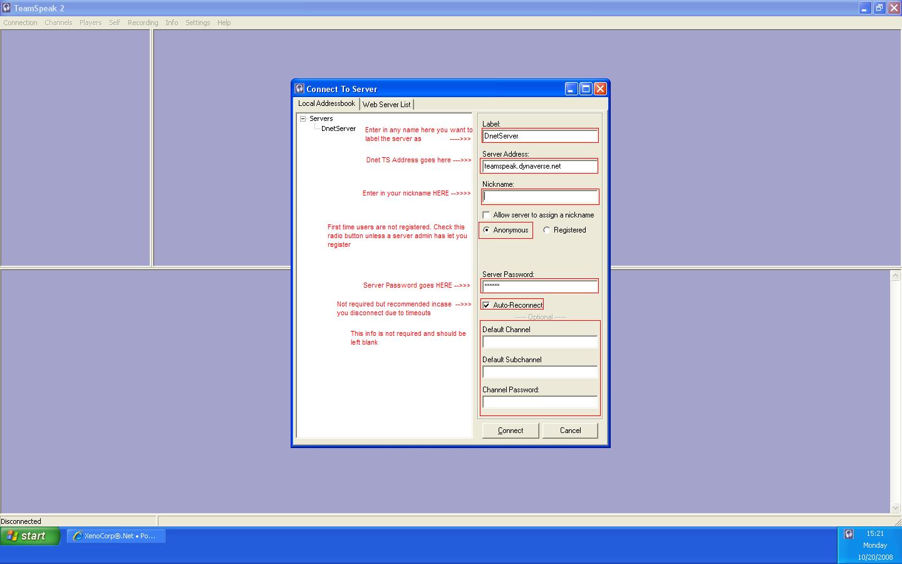
Task: Restore down the TeamSpeak 2 main window
Action: (879, 8)
